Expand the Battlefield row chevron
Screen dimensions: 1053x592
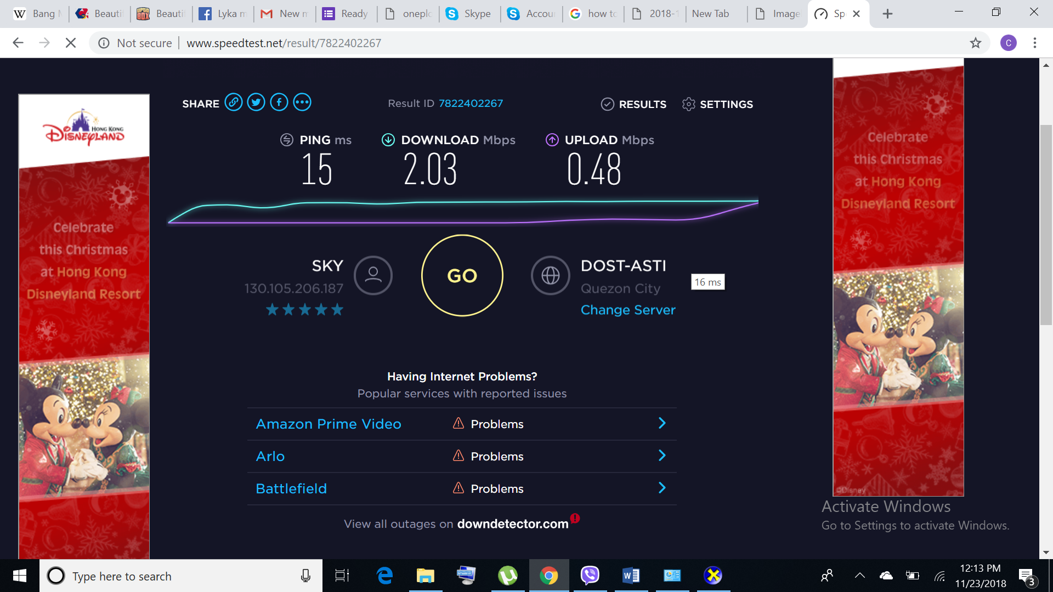(x=662, y=488)
